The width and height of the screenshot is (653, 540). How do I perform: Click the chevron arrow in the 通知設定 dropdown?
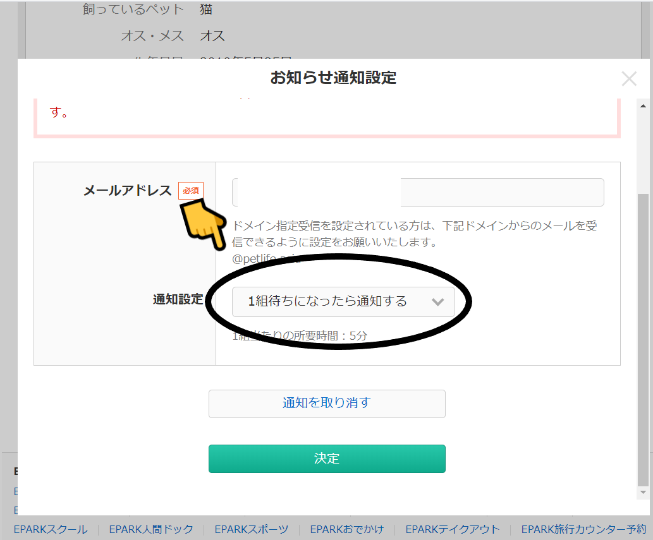click(437, 302)
